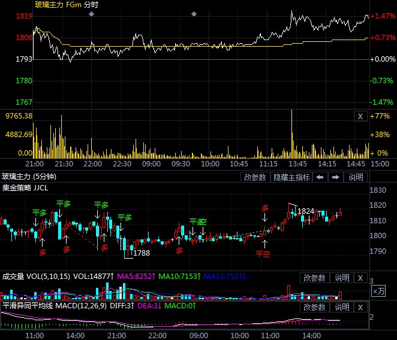
Task: Open 改参数 for the VOL indicator
Action: [x=314, y=278]
